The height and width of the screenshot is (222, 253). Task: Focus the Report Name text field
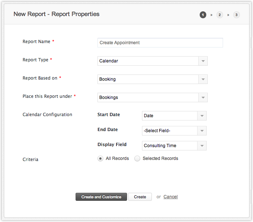pos(160,43)
